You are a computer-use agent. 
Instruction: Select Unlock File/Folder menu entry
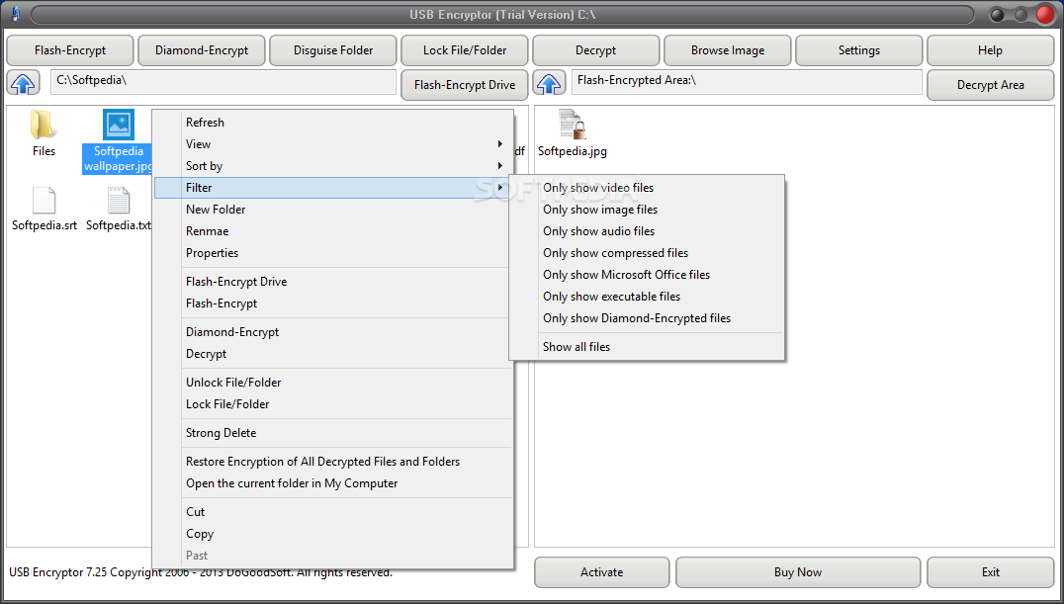pyautogui.click(x=332, y=382)
